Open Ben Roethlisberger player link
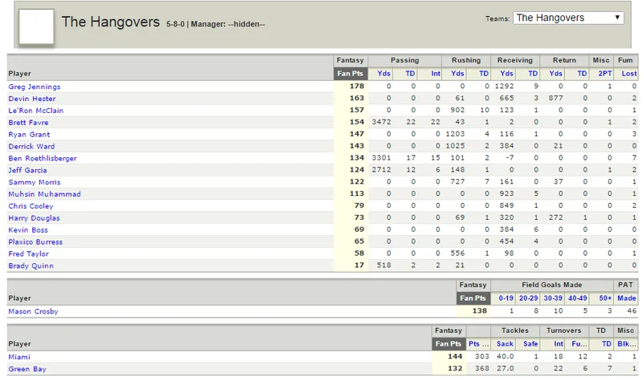The width and height of the screenshot is (642, 377). [x=43, y=158]
